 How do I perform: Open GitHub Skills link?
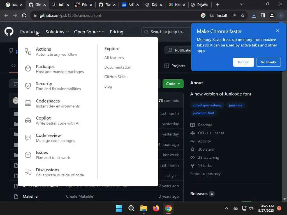point(115,77)
